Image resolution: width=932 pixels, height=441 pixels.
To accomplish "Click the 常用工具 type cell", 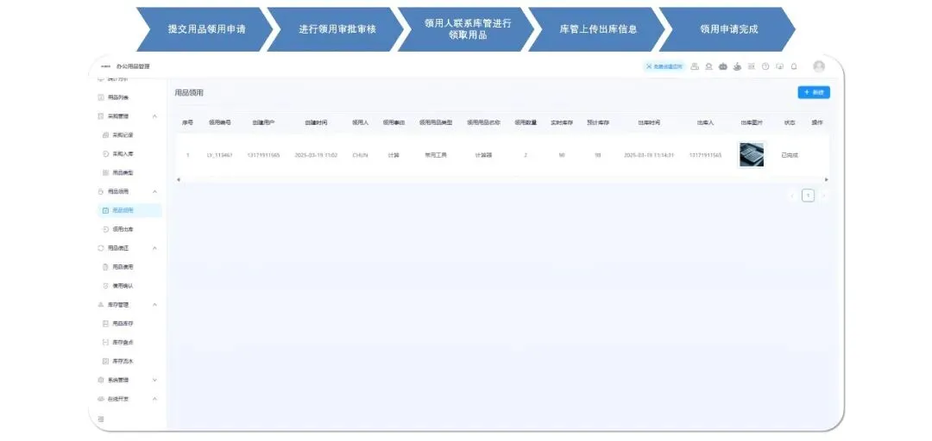I will click(x=436, y=155).
